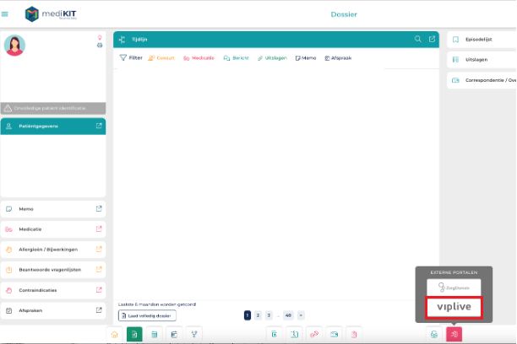The image size is (517, 344).
Task: Click the 'Laatste 6 maanden worden getoond' text
Action: click(x=157, y=304)
